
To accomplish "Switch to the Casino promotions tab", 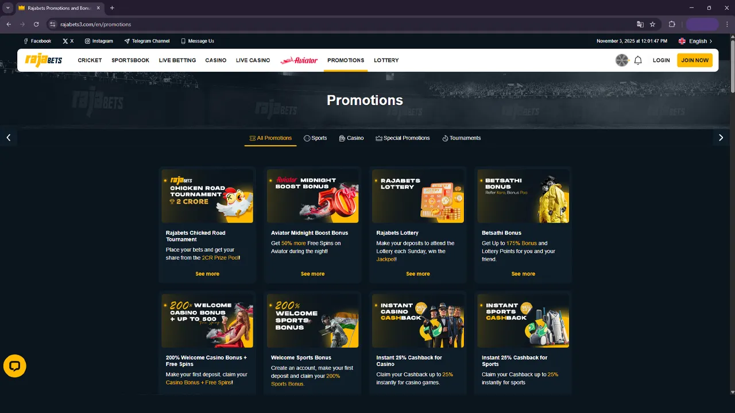I will click(351, 138).
